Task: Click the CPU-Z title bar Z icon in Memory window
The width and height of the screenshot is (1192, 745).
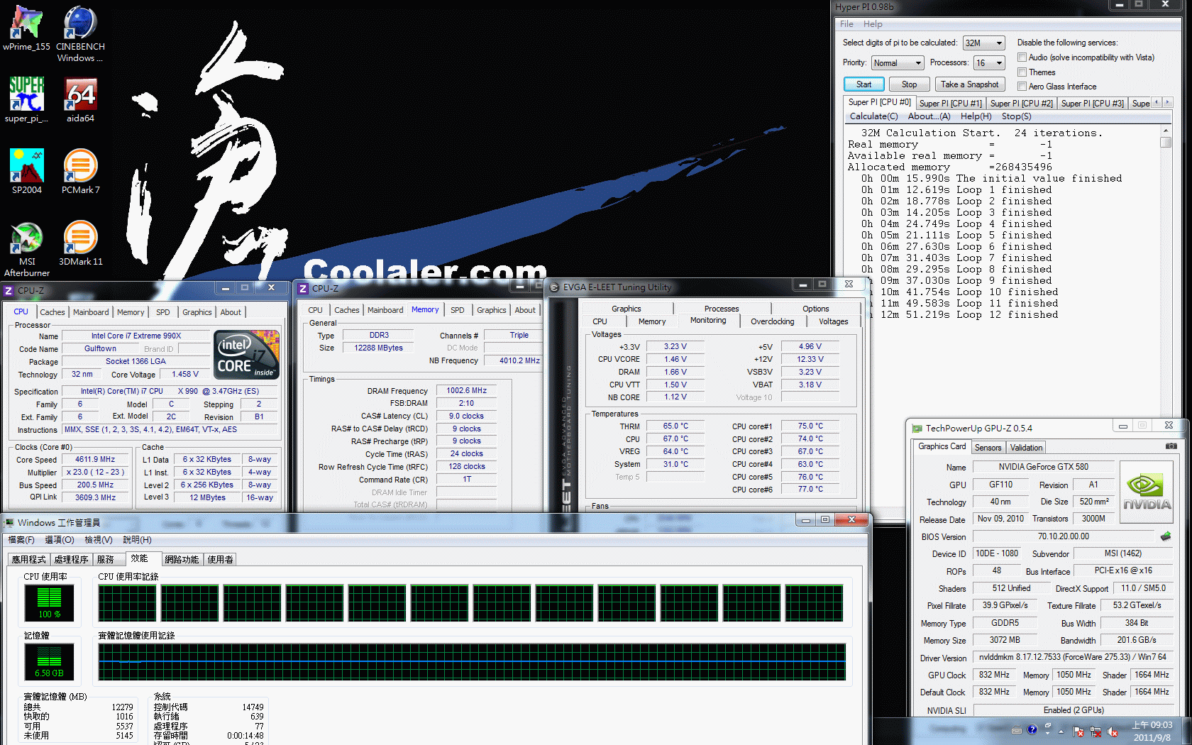Action: point(303,288)
